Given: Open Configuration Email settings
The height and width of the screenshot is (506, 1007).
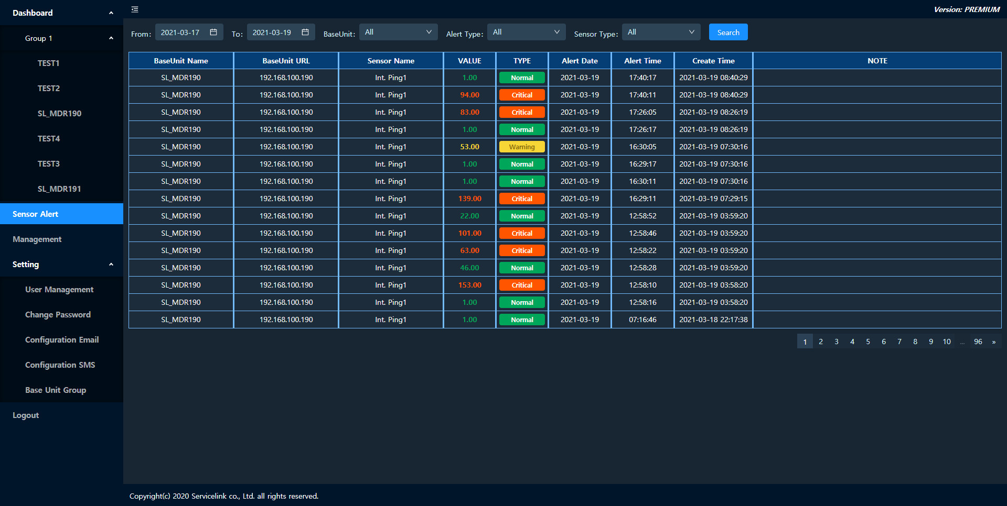Looking at the screenshot, I should 62,340.
